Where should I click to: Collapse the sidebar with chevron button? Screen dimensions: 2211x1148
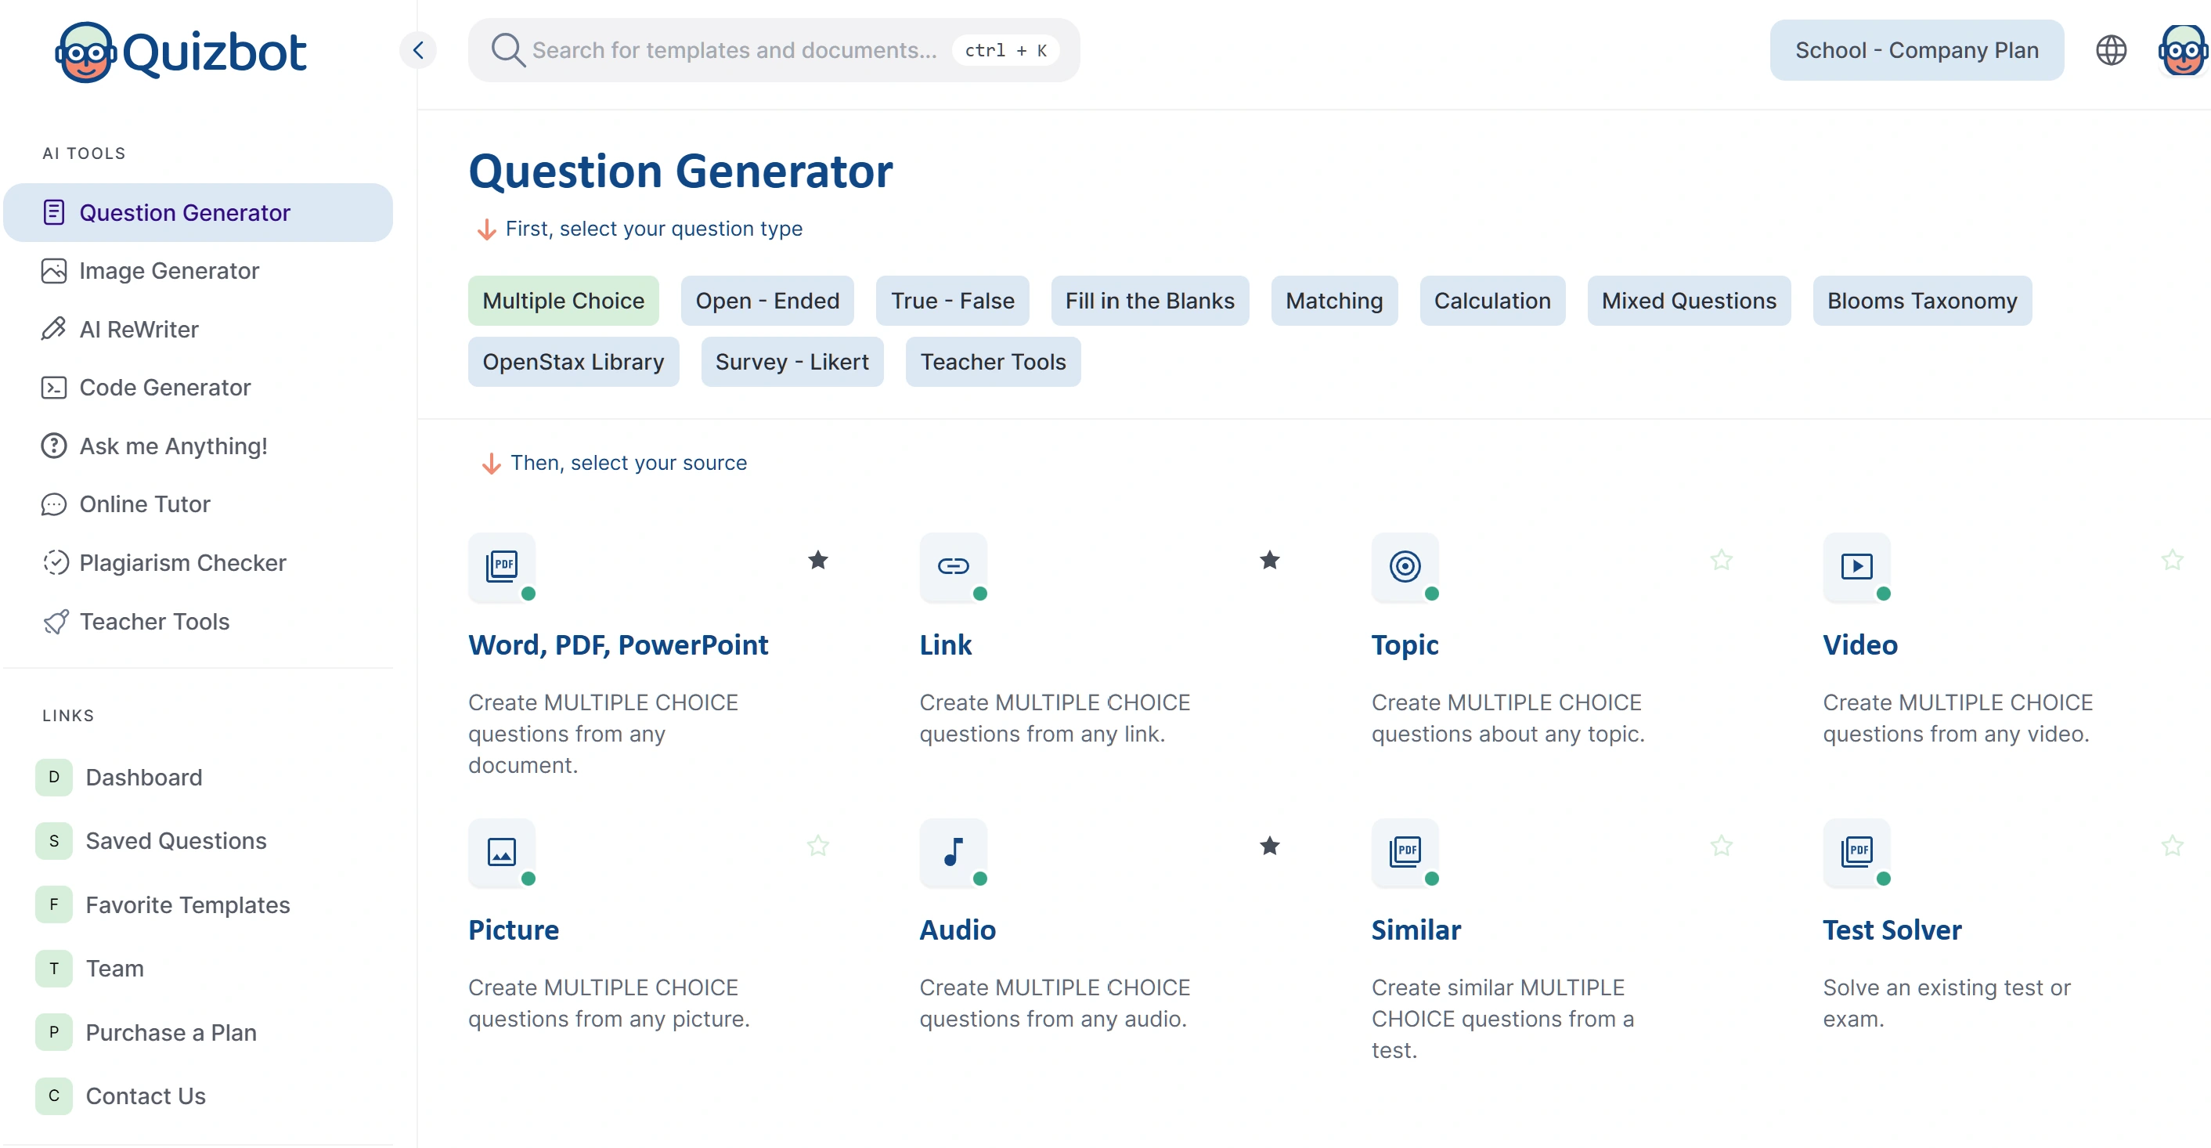pos(418,50)
